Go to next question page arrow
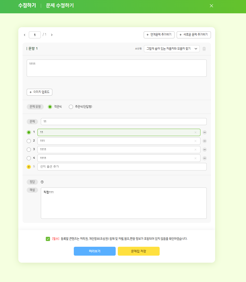The image size is (246, 282). 52,35
